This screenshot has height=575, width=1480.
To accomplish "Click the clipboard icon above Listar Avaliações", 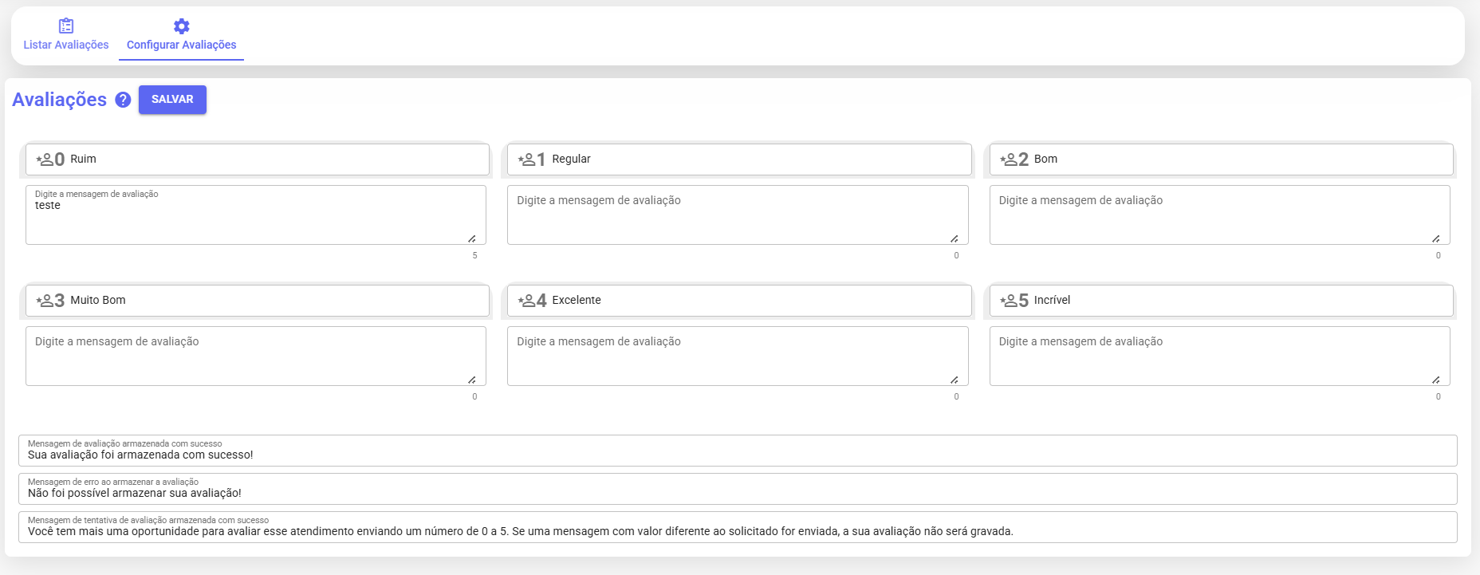I will pos(66,26).
